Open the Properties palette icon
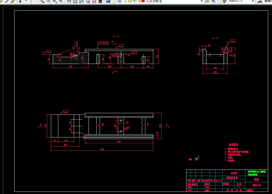 [69, 1]
